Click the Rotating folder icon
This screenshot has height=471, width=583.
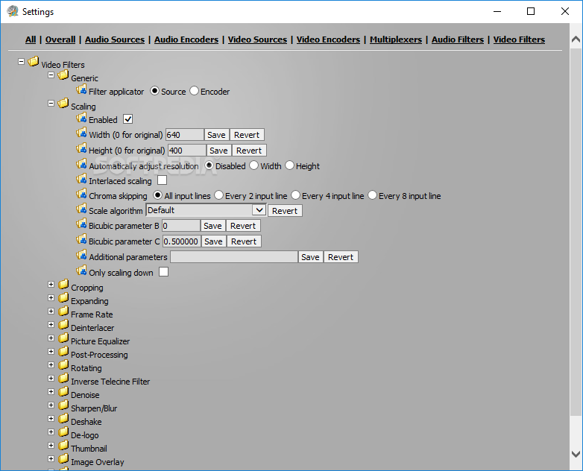pos(63,364)
